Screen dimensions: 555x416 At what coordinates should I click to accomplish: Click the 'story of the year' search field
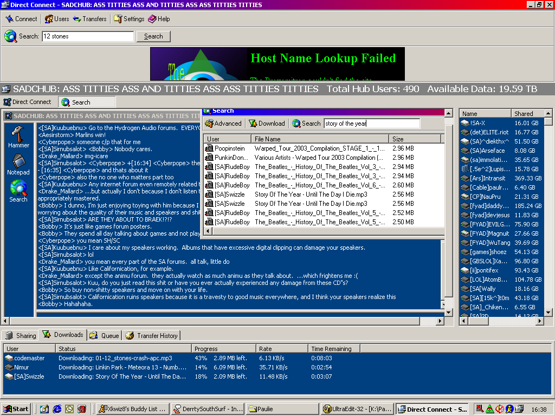click(371, 123)
